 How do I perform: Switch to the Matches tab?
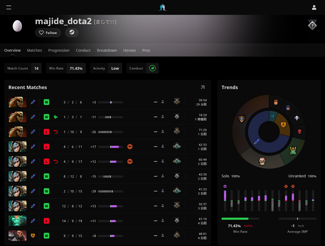(x=34, y=50)
